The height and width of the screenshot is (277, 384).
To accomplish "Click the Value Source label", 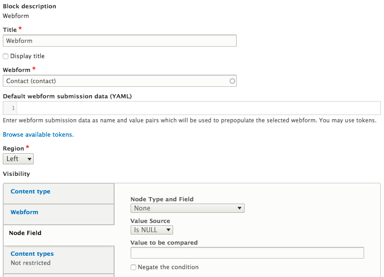I will tap(150, 221).
